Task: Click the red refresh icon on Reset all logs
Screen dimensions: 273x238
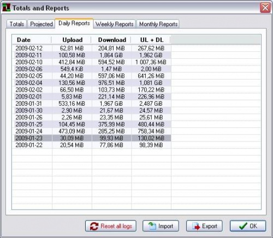Action: click(94, 226)
